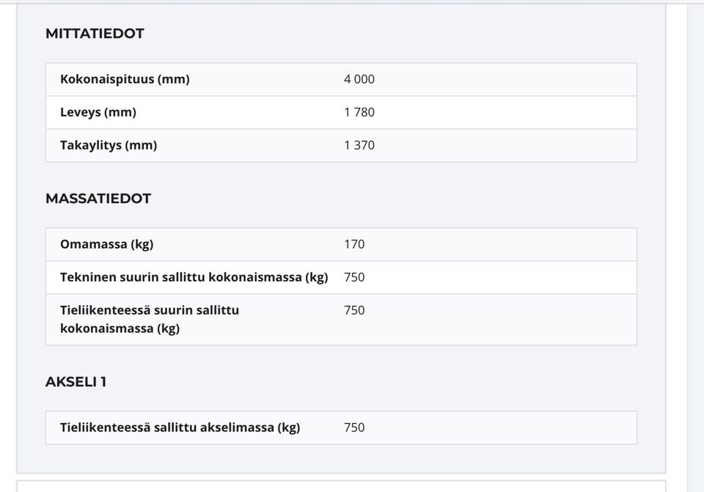Image resolution: width=704 pixels, height=492 pixels.
Task: Click the 1 370 rear overhang value
Action: tap(359, 145)
